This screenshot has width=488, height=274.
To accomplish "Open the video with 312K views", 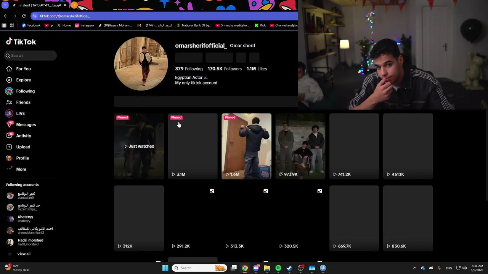I will (139, 218).
